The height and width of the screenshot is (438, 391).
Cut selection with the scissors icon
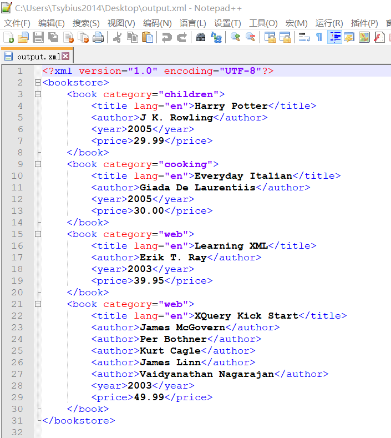click(117, 37)
